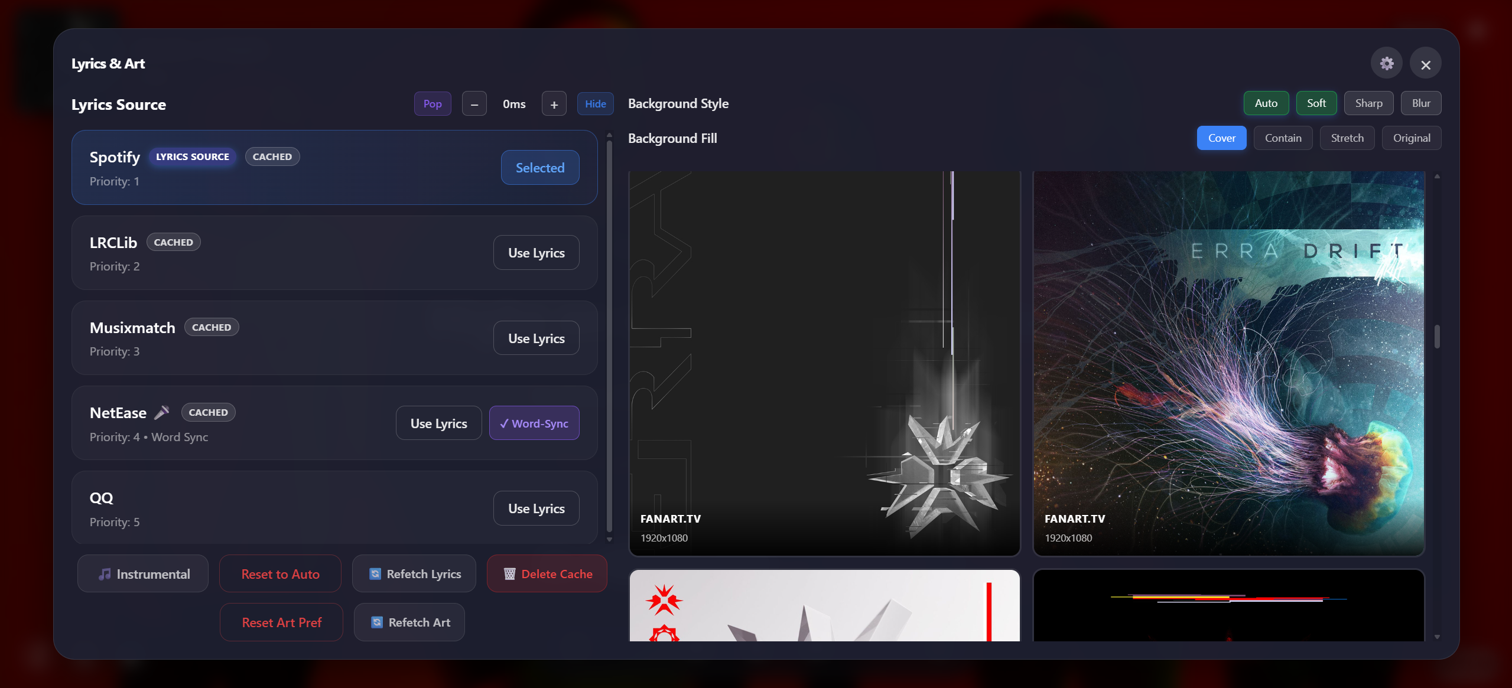The height and width of the screenshot is (688, 1512).
Task: Click the music note icon on Instrumental
Action: (105, 573)
